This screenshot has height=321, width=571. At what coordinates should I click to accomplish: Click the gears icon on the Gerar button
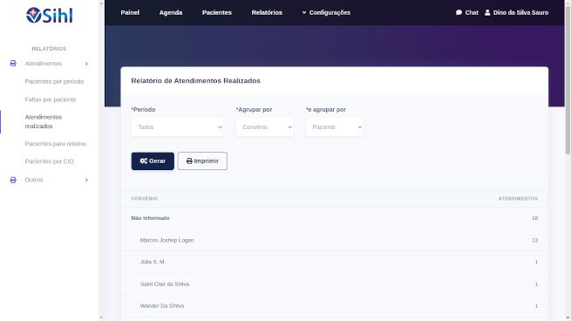coord(144,160)
